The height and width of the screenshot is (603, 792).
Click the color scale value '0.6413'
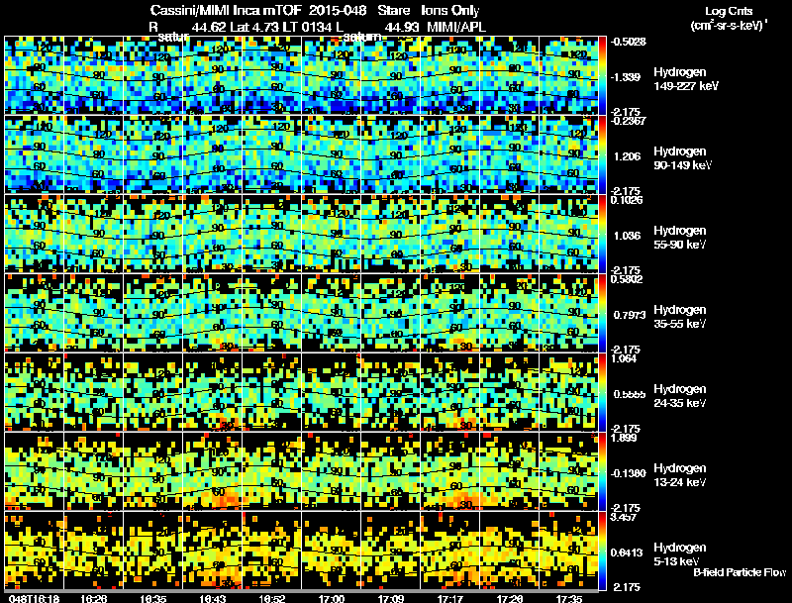(x=627, y=553)
